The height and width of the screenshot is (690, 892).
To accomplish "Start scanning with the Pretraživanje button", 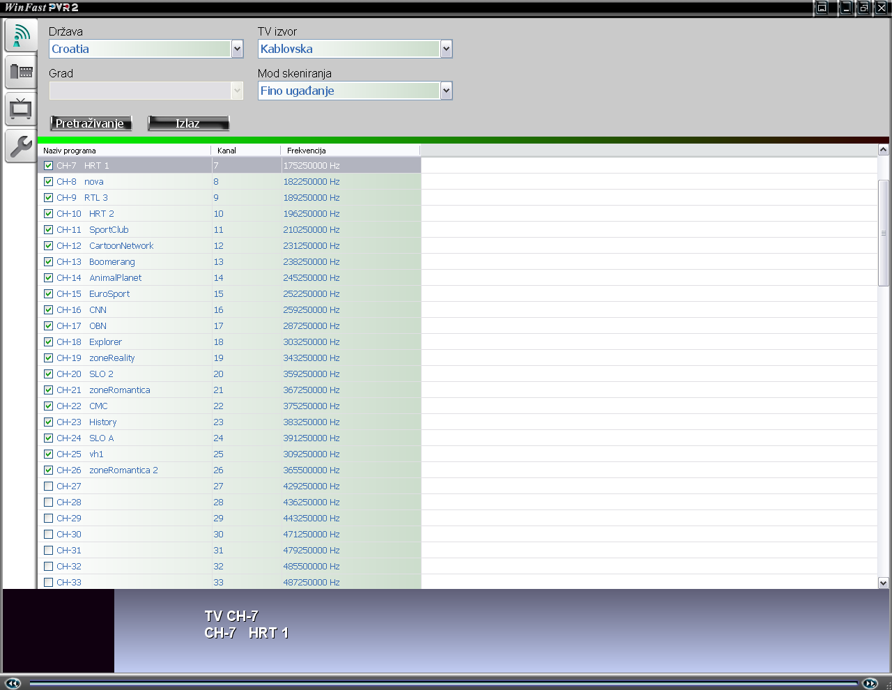I will [x=91, y=123].
